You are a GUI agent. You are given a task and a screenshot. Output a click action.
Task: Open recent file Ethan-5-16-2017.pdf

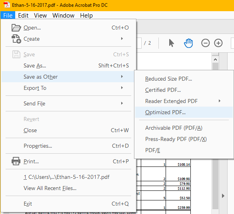tap(68, 177)
